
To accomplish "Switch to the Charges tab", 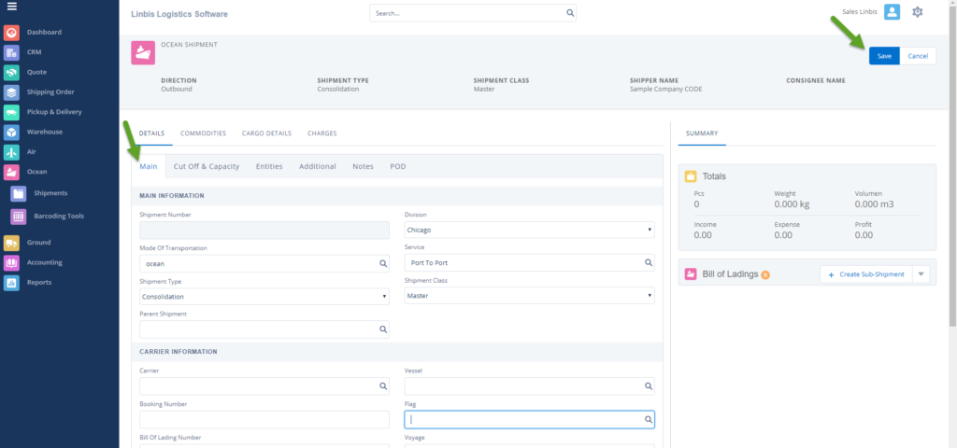I will point(322,133).
